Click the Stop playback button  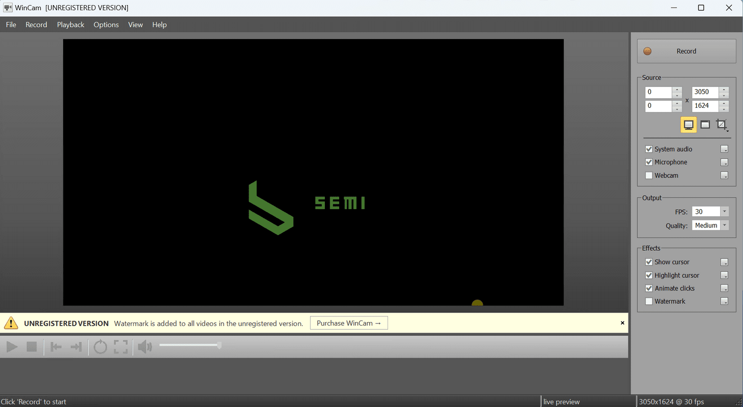click(x=32, y=347)
